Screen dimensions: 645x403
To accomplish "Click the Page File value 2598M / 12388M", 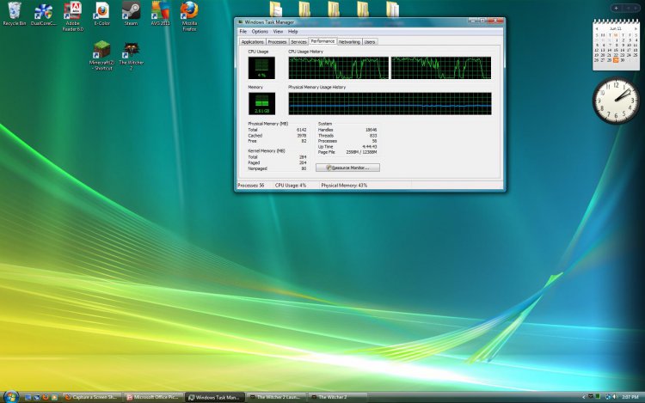I will pos(361,152).
